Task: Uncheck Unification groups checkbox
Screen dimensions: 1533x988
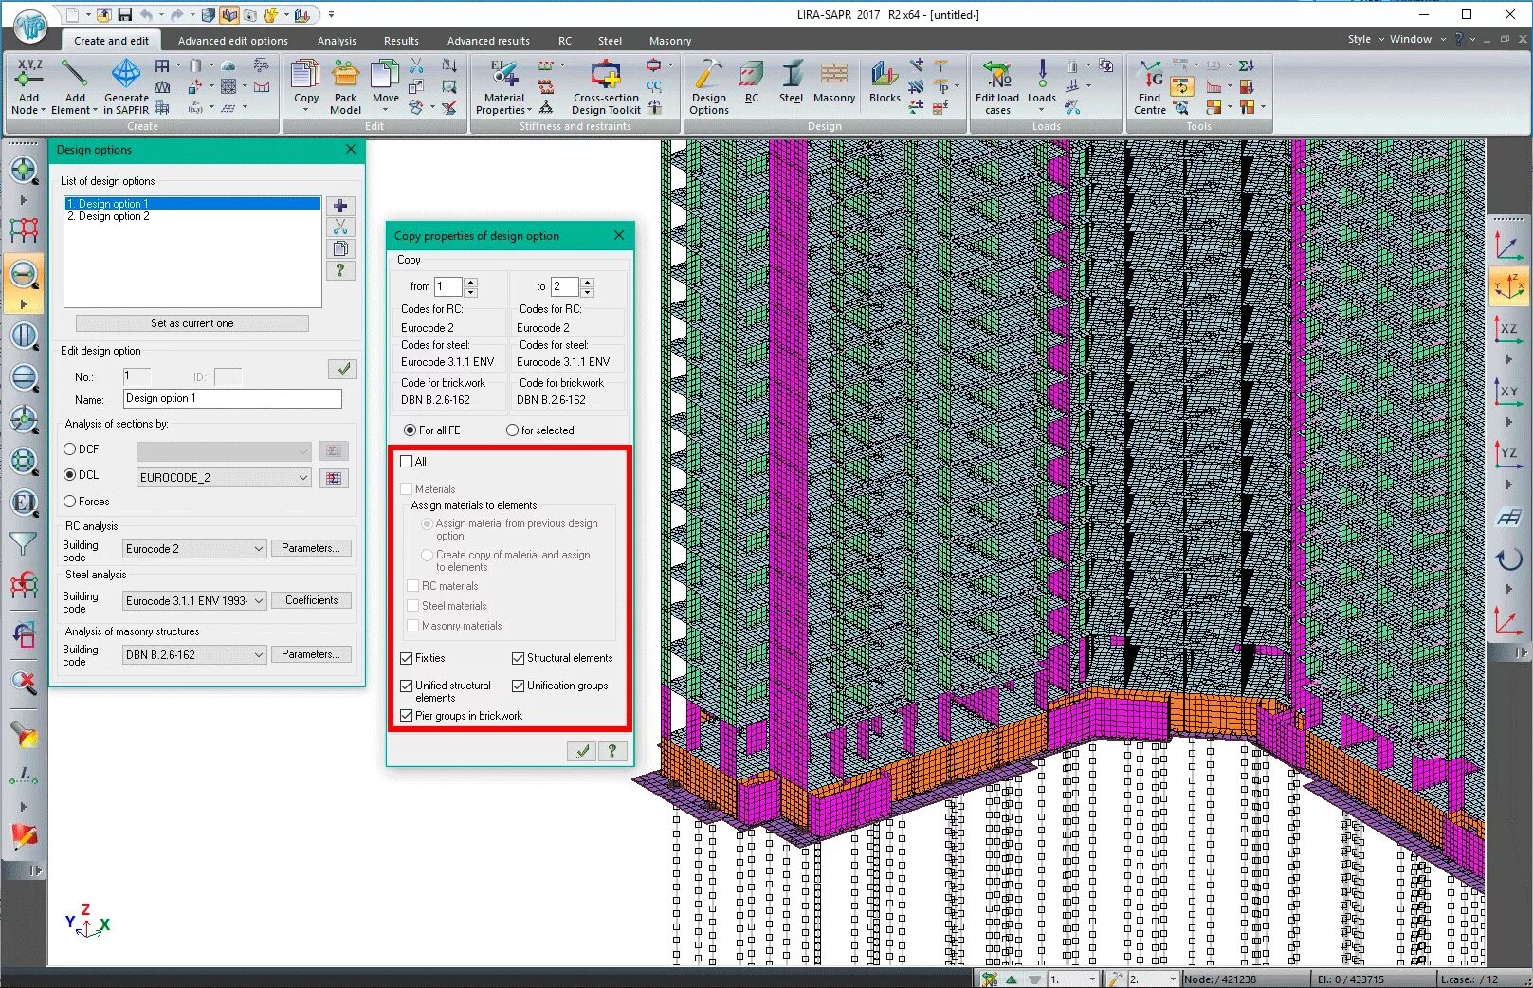Action: [519, 686]
